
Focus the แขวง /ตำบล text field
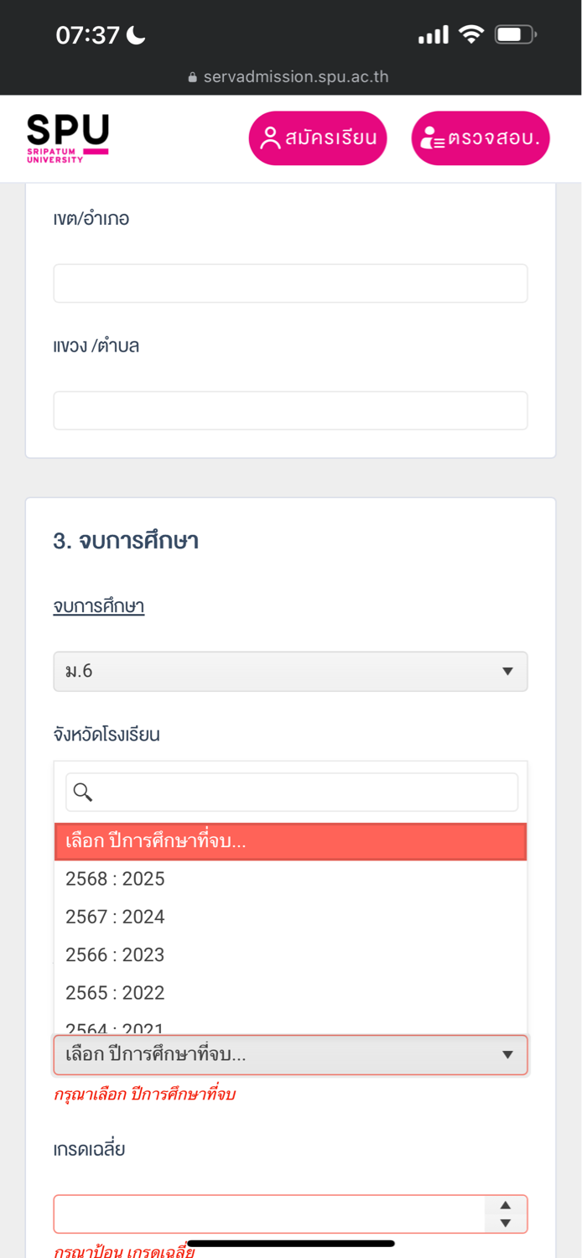click(290, 410)
